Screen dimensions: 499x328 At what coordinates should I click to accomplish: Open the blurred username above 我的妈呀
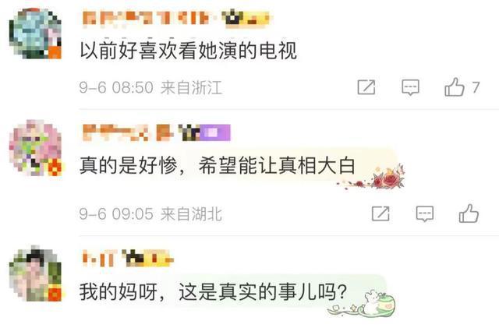(100, 258)
